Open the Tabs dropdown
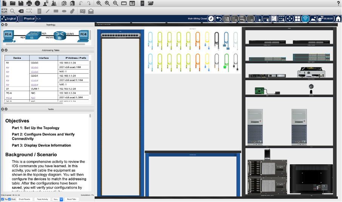 coord(58,199)
